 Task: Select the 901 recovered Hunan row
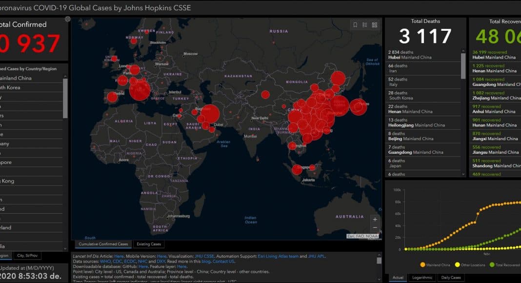(496, 122)
